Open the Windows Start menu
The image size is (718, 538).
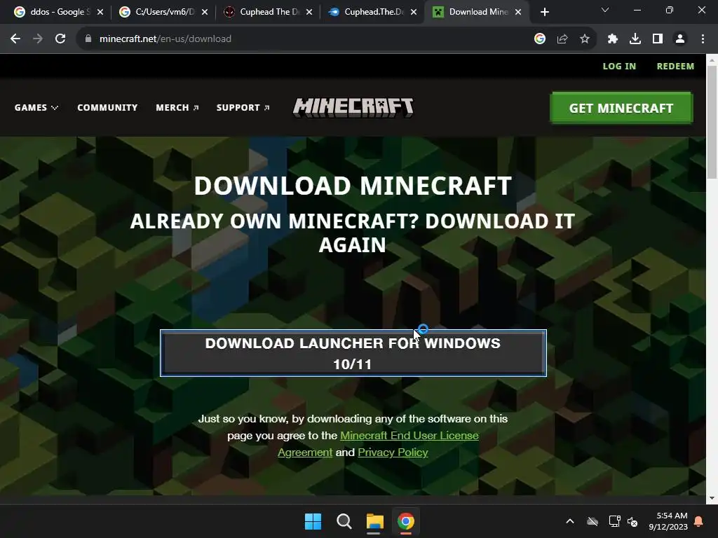[x=313, y=521]
